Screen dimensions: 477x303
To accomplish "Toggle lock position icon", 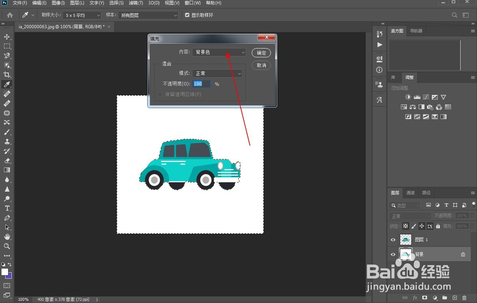I will 422,226.
